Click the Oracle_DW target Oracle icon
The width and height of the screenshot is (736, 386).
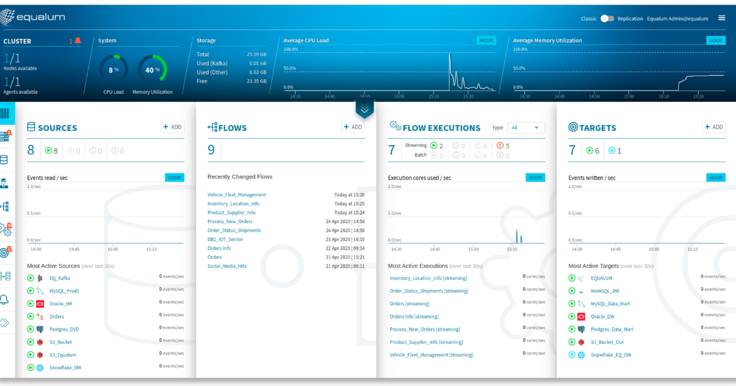click(x=581, y=317)
